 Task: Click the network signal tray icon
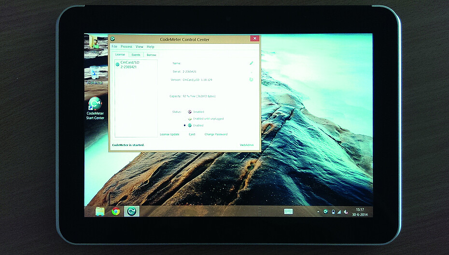click(339, 212)
